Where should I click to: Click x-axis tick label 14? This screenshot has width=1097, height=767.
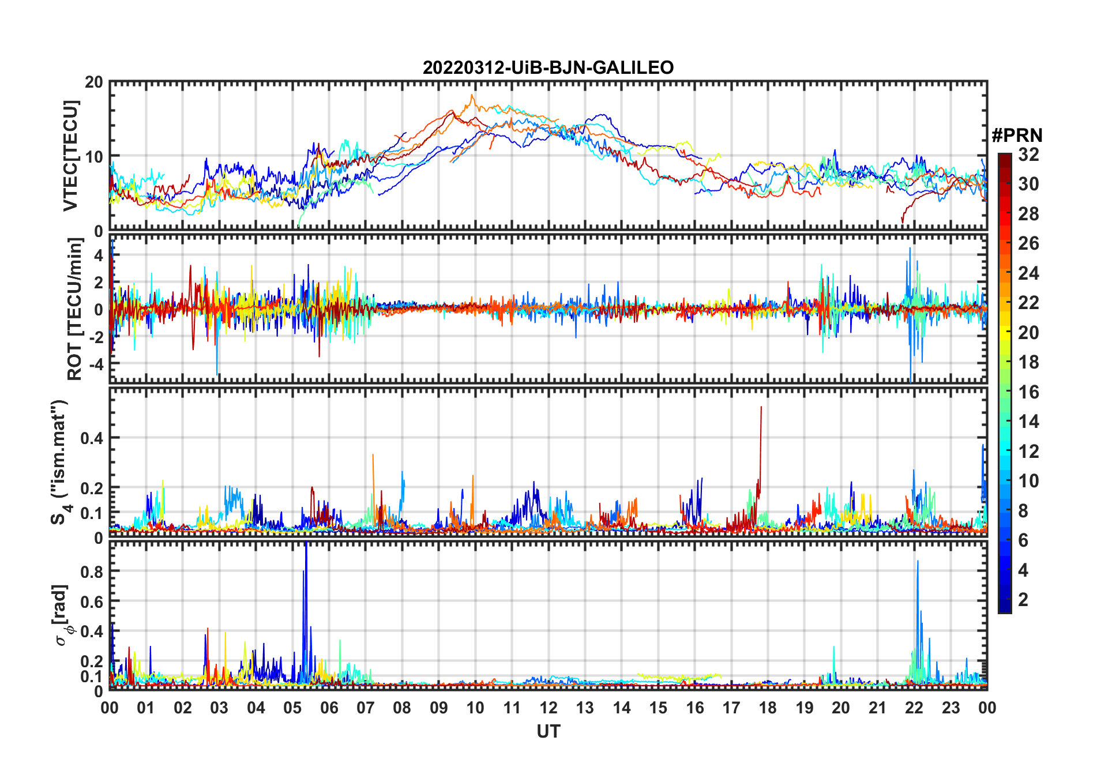pos(622,708)
